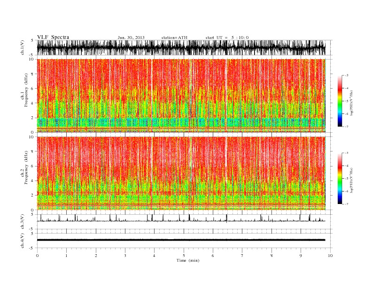Click the "station=ATH" header label
Screen dimensions: 372x287
click(x=174, y=38)
